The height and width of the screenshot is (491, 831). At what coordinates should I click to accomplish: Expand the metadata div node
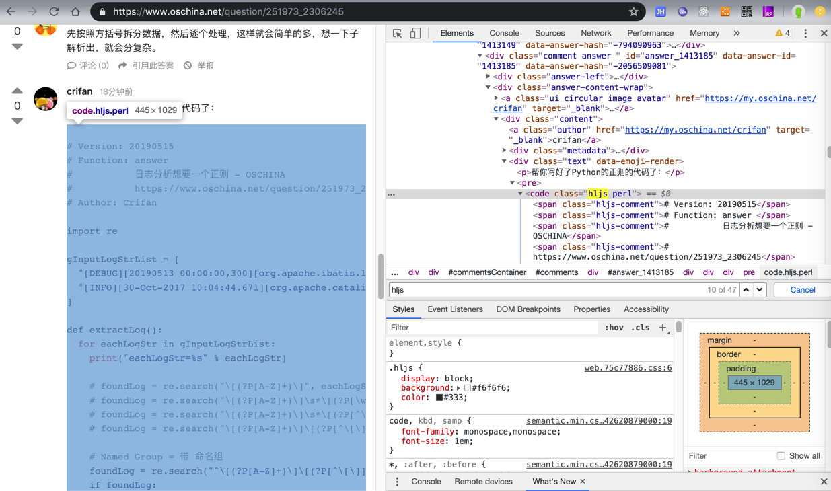click(x=505, y=151)
